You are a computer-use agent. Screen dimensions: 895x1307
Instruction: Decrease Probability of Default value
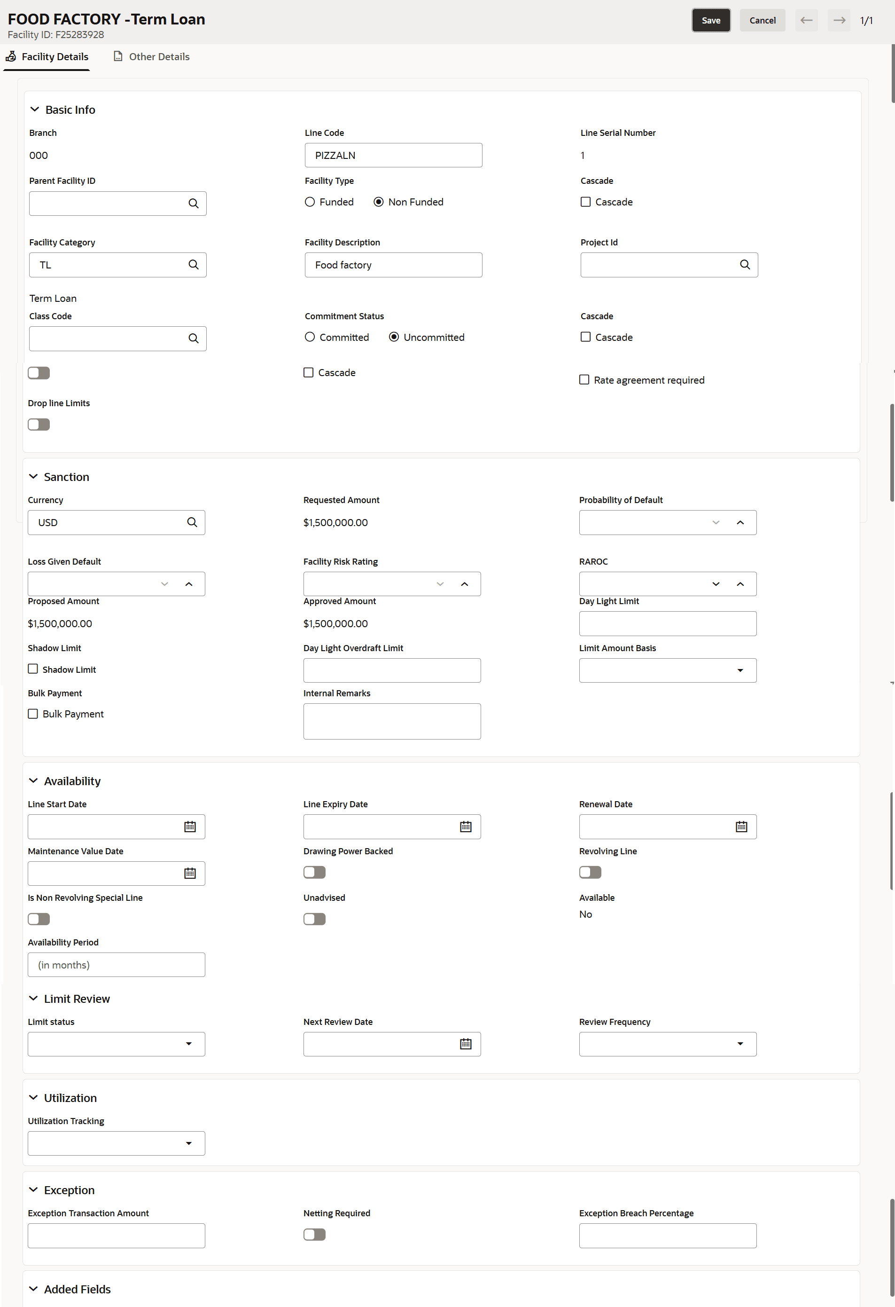716,522
